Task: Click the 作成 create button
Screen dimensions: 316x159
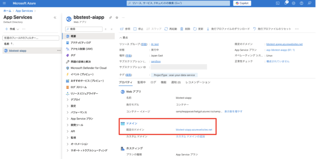Action: tap(12, 29)
